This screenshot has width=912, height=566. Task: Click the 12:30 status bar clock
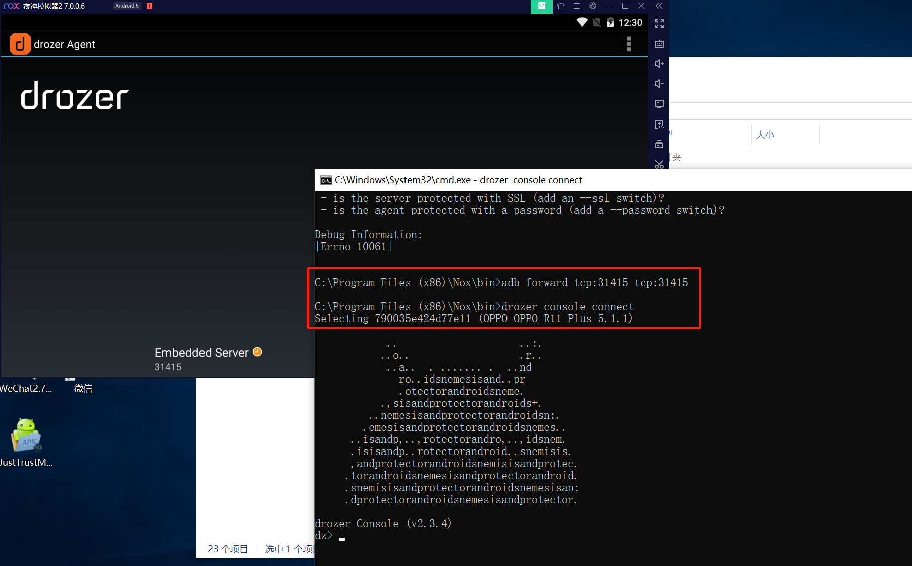click(x=630, y=23)
